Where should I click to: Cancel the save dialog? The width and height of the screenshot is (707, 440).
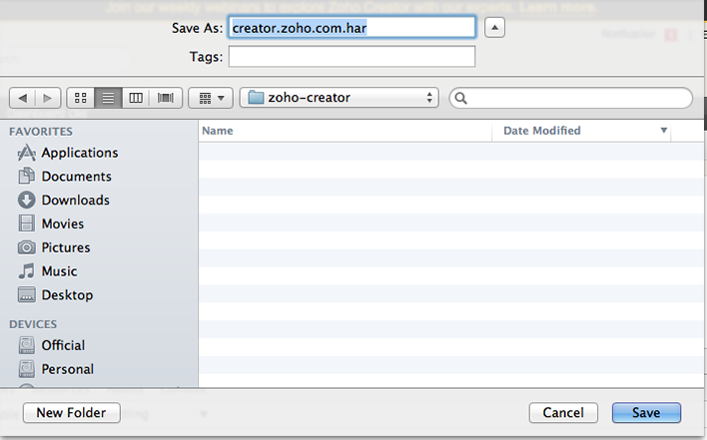click(563, 412)
